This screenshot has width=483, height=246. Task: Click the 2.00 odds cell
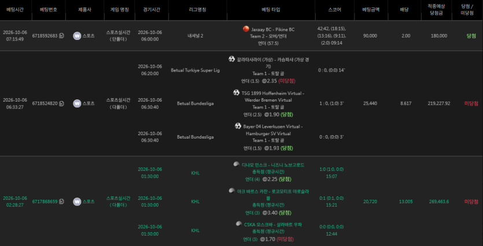point(405,36)
